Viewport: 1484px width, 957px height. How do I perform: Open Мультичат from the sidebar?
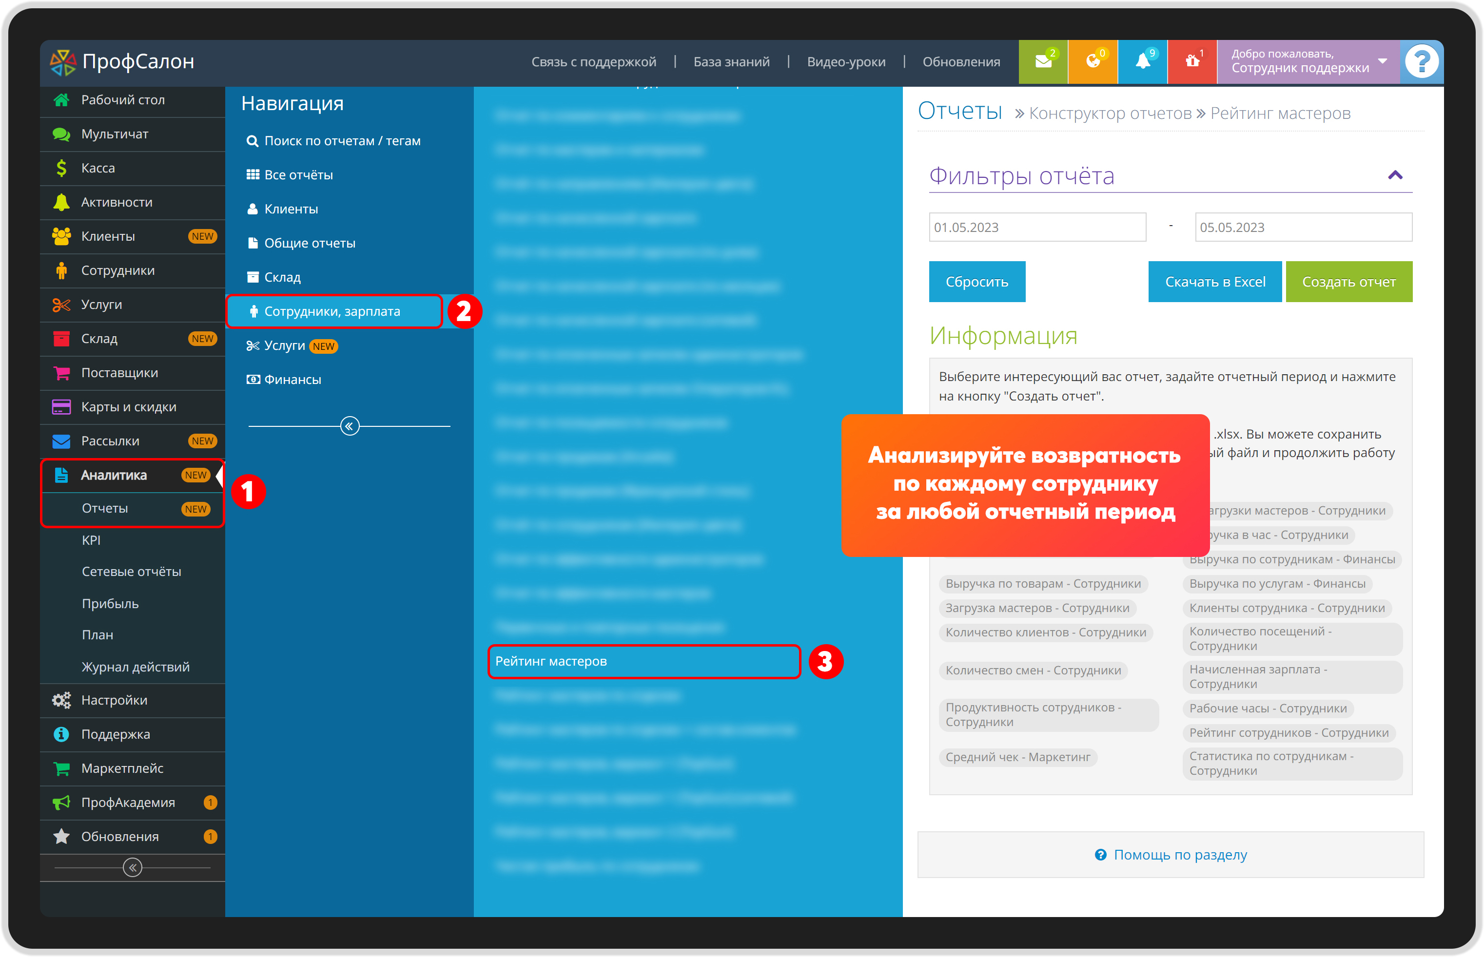tap(133, 134)
